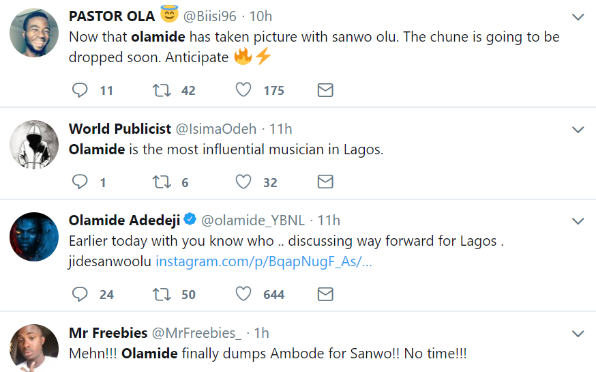Like World Publicist's tweet
The height and width of the screenshot is (372, 596).
click(x=243, y=182)
